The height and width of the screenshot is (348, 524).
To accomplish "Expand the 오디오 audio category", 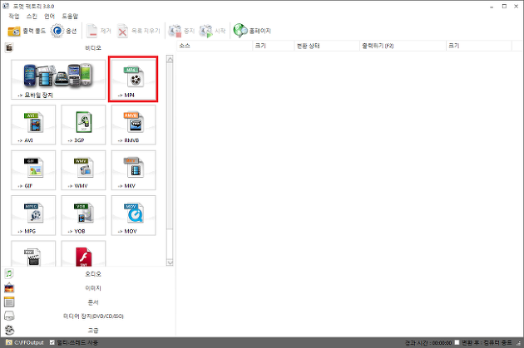I will 88,274.
